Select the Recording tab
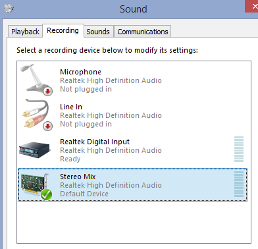Screen dimensions: 258x249 click(x=63, y=30)
